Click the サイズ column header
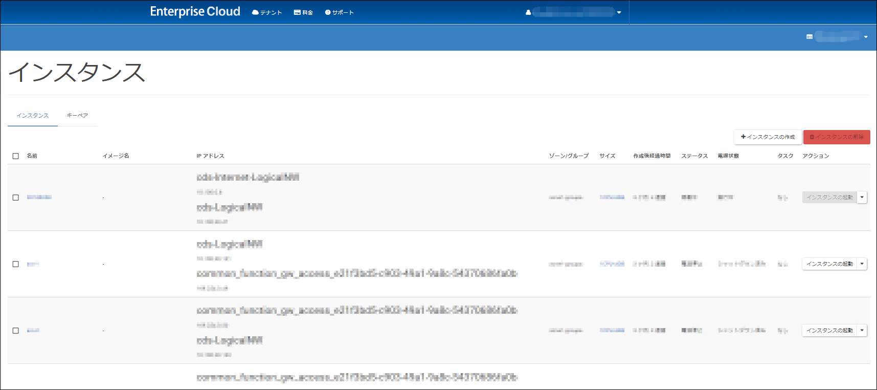The height and width of the screenshot is (390, 877). [608, 156]
